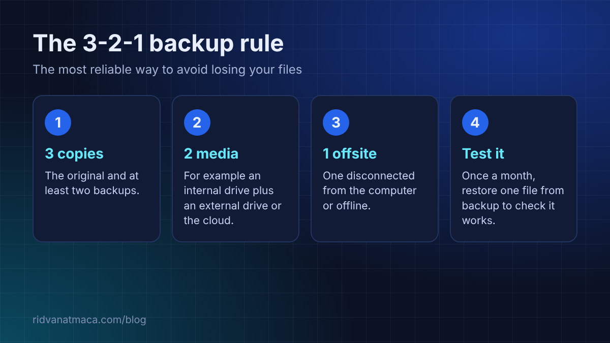Click text "The original and at least two backups."
Viewport: 610px width, 343px height.
(92, 183)
